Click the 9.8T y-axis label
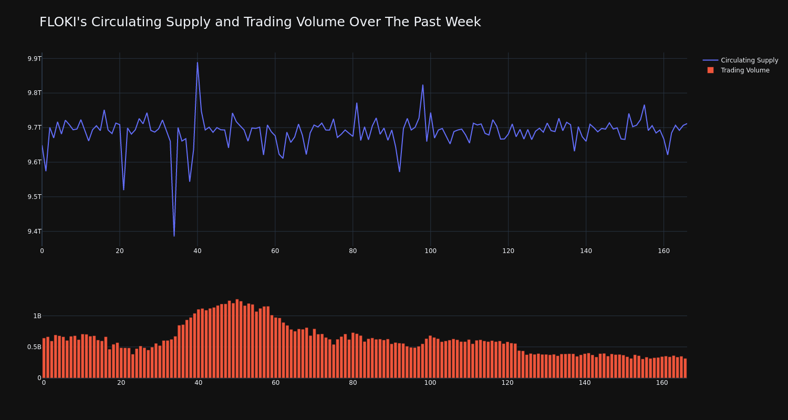The height and width of the screenshot is (420, 788). coord(34,93)
